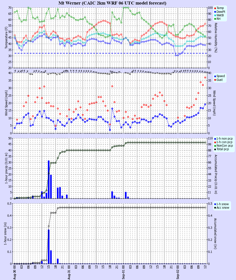Viewport: 236px width, 280px height.
Task: Click the 'Aug-30 00' date label
Action: (x=15, y=272)
